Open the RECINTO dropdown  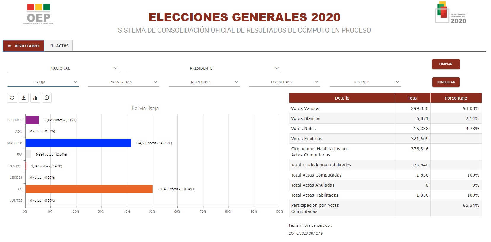tap(365, 82)
